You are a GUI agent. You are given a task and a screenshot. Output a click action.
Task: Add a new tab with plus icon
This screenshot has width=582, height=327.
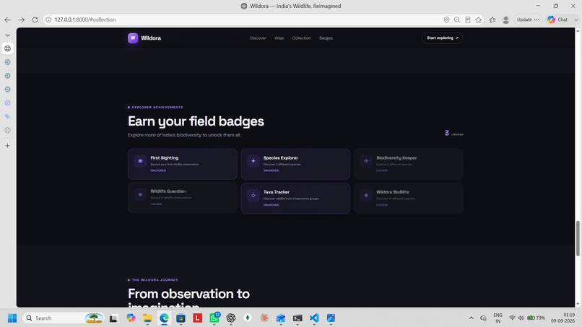7,146
